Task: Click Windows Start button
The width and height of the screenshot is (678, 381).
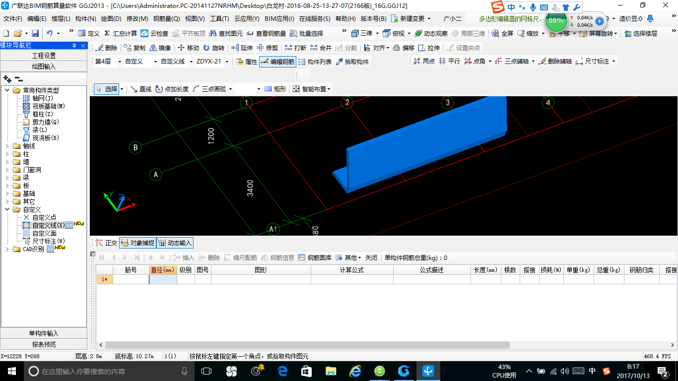Action: [11, 371]
